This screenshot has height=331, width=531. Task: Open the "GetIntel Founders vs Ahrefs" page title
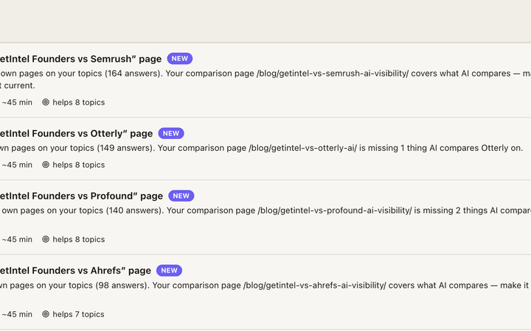click(75, 271)
